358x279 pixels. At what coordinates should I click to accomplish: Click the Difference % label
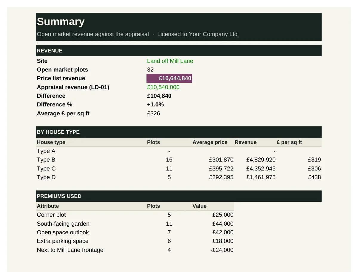[55, 105]
